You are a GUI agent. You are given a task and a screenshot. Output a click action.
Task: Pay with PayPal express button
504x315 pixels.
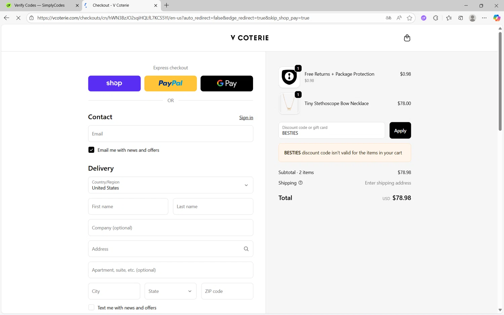pos(171,83)
